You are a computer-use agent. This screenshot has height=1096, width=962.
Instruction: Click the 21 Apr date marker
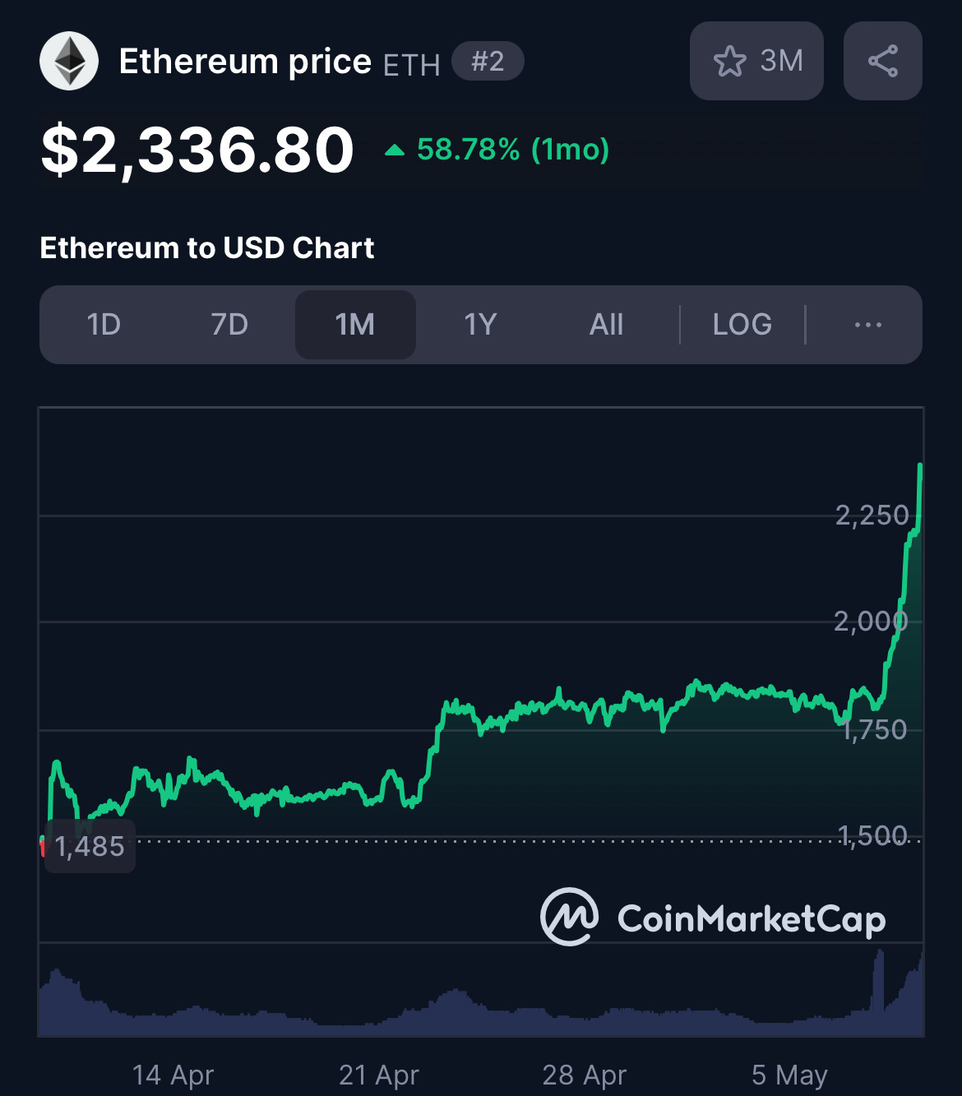click(379, 1075)
